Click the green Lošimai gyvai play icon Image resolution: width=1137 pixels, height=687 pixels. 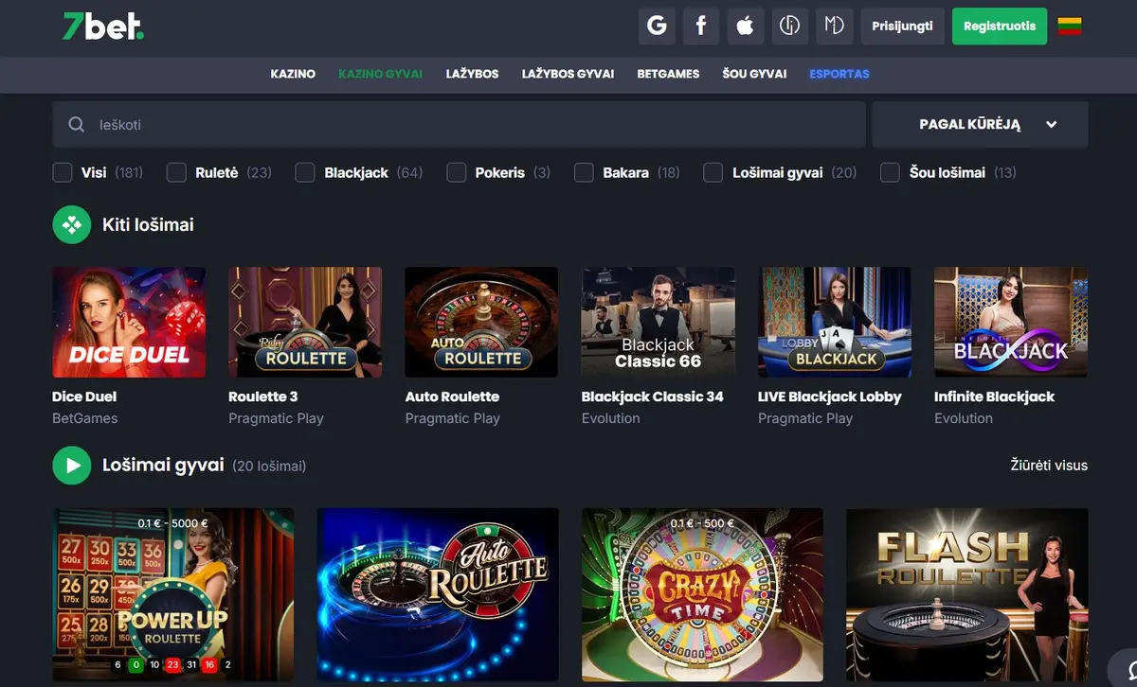[x=71, y=466]
